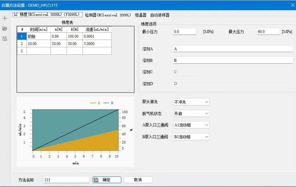
Task: Click the save disk icon next to 确定
Action: pyautogui.click(x=96, y=180)
